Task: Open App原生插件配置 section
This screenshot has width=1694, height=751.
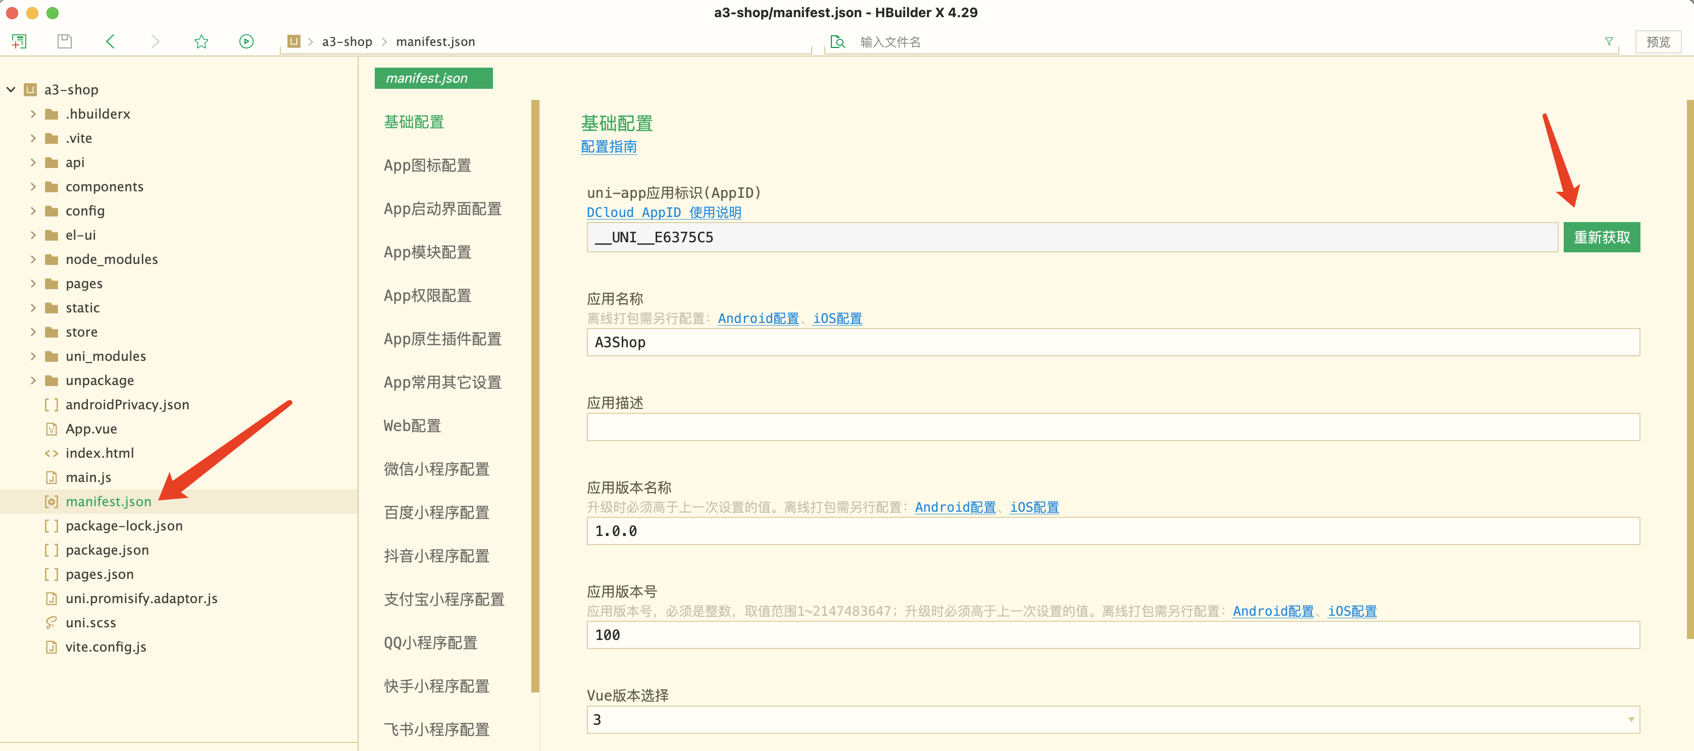Action: pyautogui.click(x=442, y=339)
